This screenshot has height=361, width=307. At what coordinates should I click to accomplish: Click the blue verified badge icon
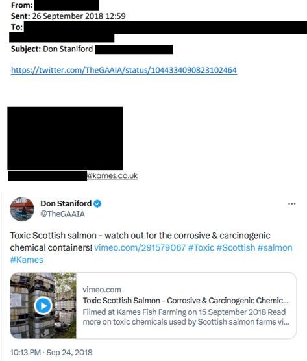97,204
